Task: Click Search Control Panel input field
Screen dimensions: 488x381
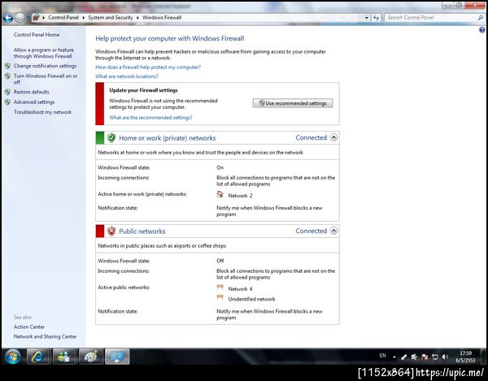Action: (431, 18)
